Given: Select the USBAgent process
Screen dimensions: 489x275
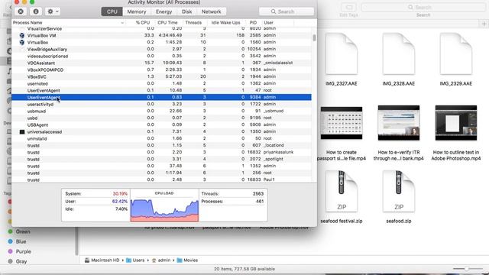Looking at the screenshot, I should [161, 125].
